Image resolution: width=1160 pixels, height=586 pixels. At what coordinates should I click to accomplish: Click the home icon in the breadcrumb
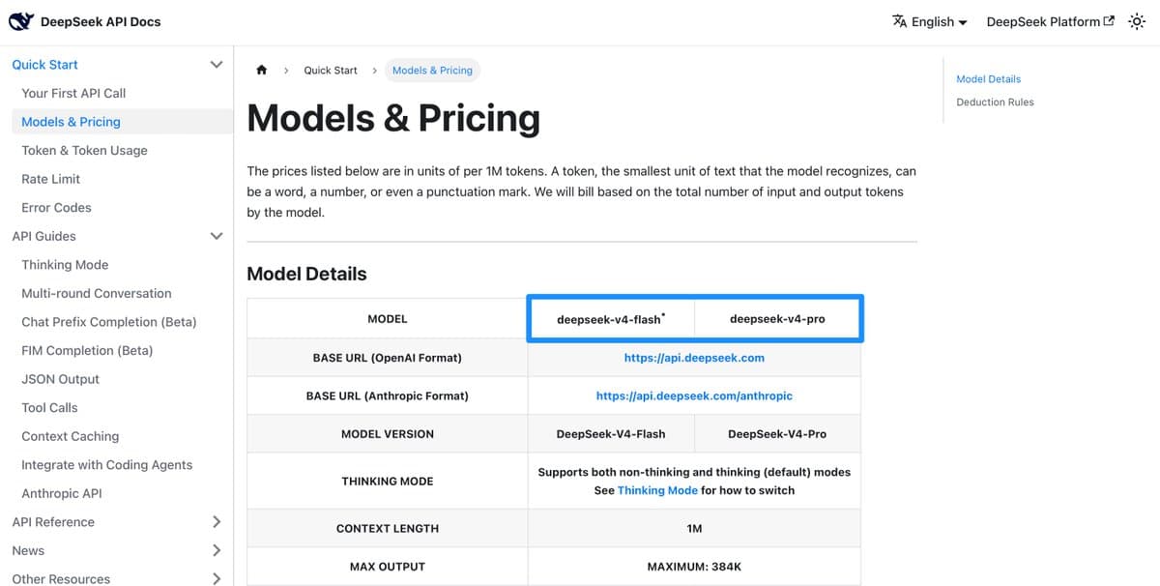pos(261,70)
